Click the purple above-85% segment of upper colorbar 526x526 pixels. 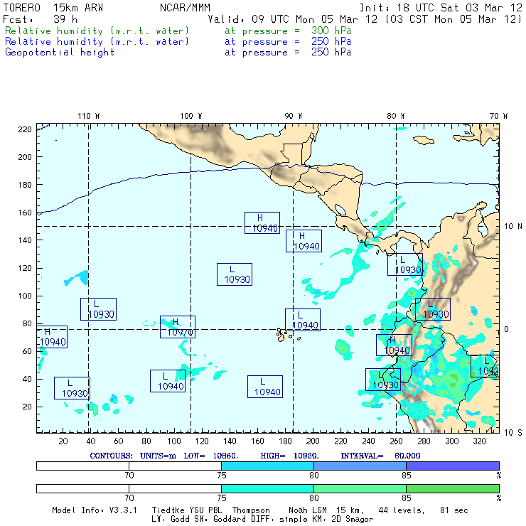coord(453,466)
